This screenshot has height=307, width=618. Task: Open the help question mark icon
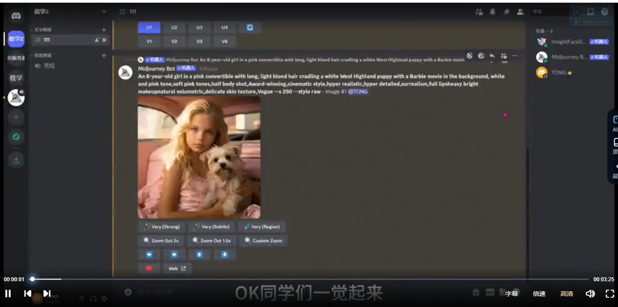(604, 12)
